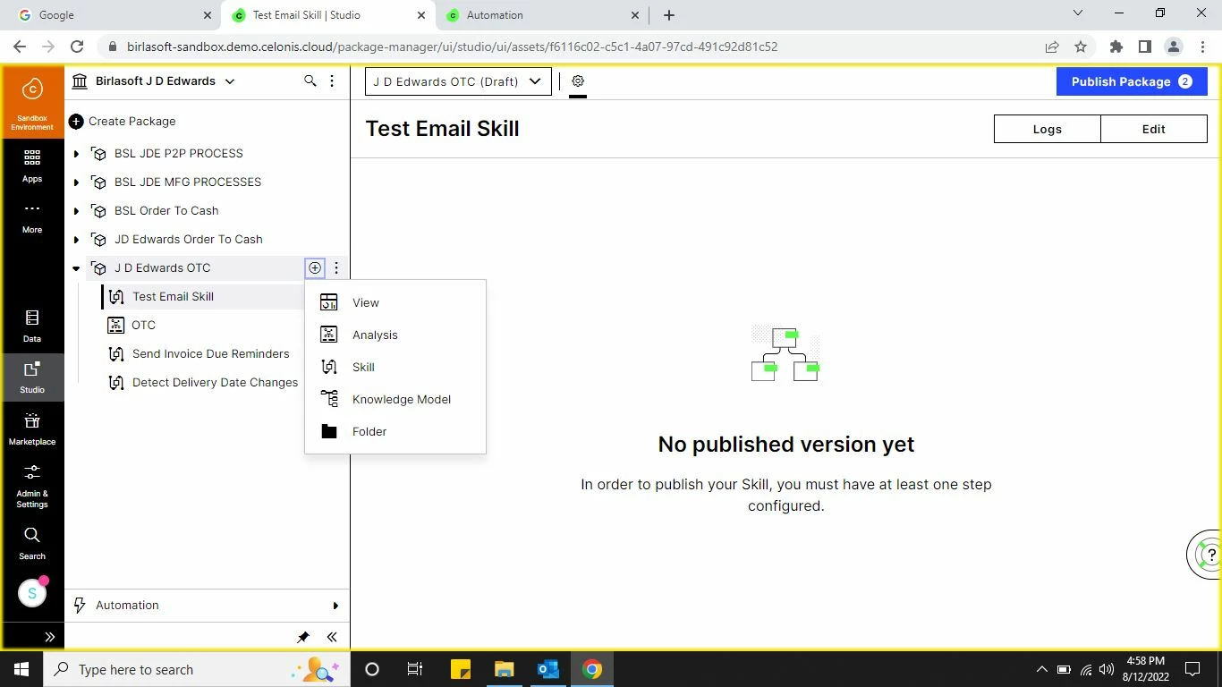Click the Celonis logo icon

click(32, 89)
